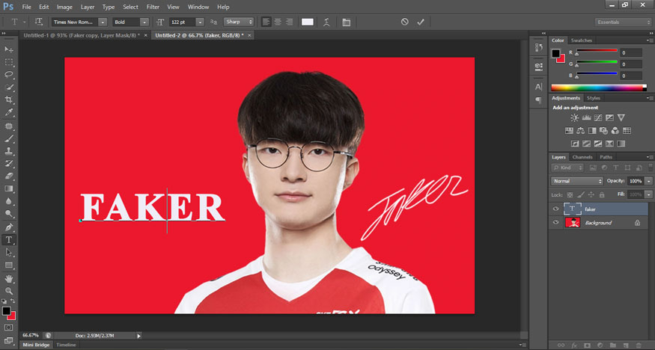The height and width of the screenshot is (350, 655).
Task: Select the Brush tool
Action: 9,138
